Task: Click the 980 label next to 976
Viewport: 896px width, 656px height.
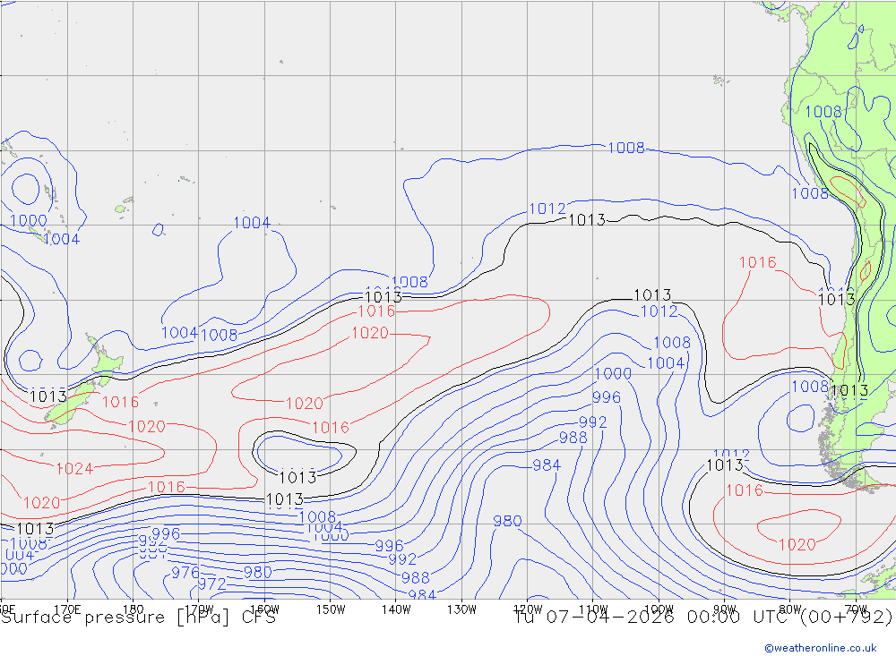Action: tap(258, 572)
